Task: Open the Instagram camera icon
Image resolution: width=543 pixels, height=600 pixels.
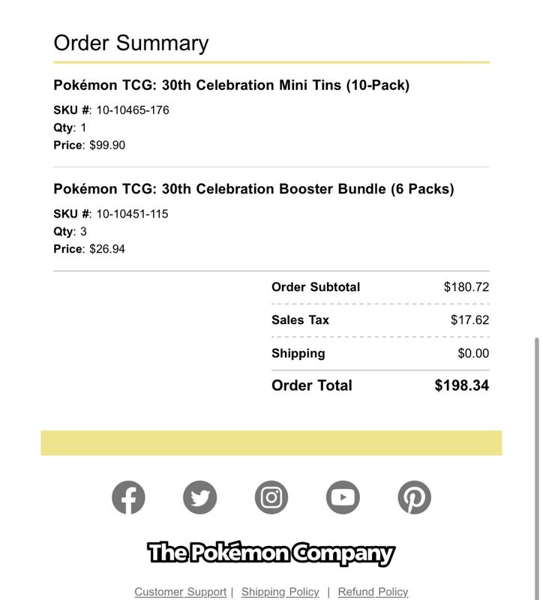Action: pos(271,497)
